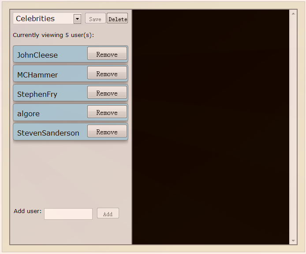
Task: Focus the Add user text field
Action: pos(68,214)
